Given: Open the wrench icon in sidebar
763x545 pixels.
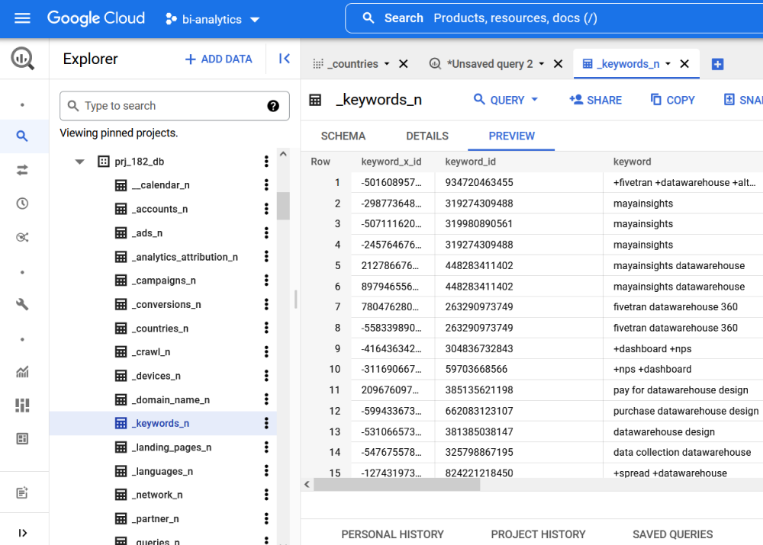Looking at the screenshot, I should pos(22,304).
